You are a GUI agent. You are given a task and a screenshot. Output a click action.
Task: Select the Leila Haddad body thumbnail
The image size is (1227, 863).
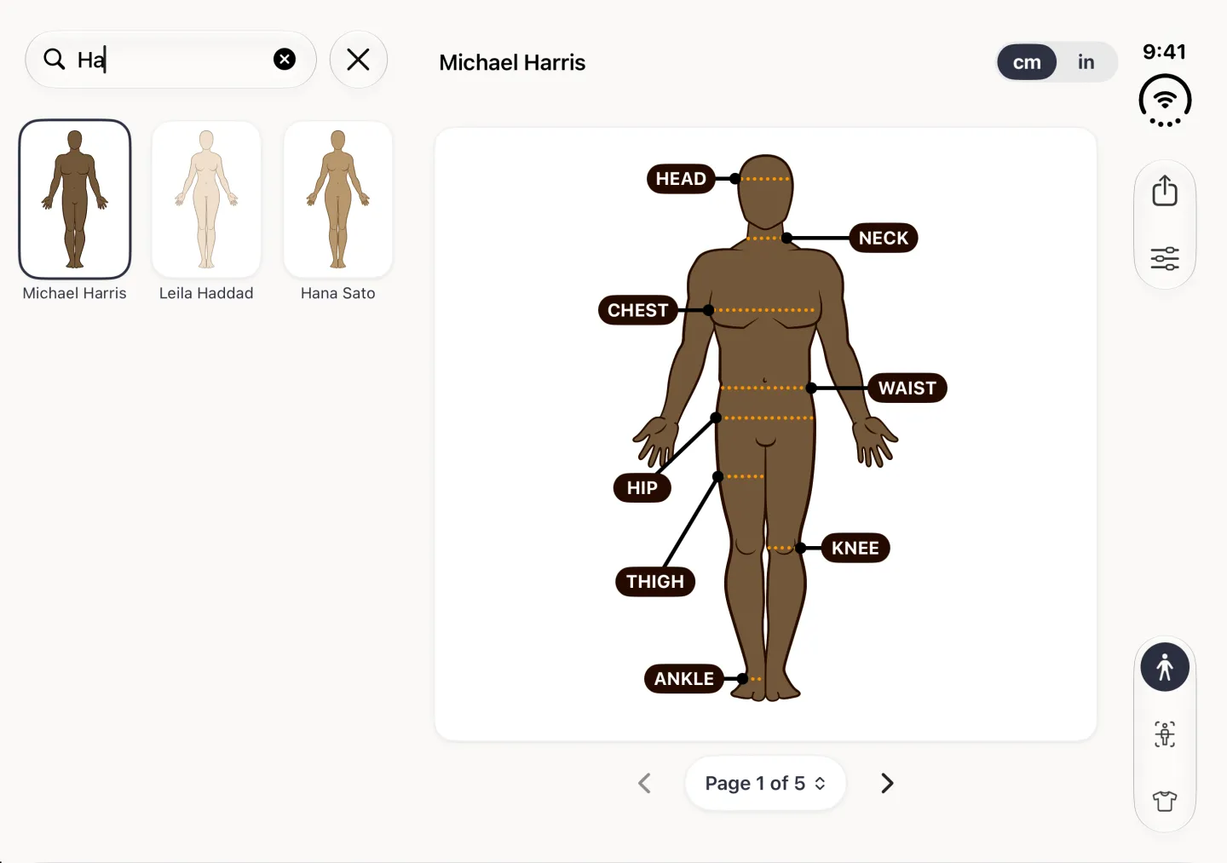[206, 199]
